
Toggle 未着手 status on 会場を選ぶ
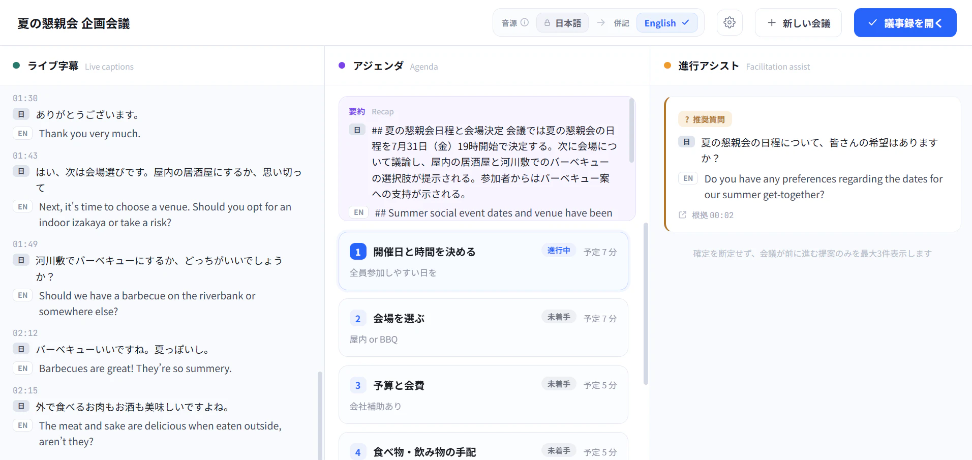click(x=559, y=317)
